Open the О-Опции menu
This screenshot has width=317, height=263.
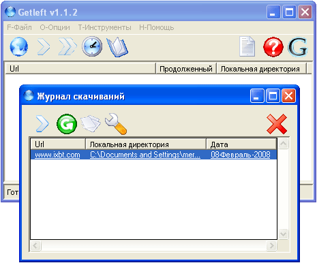click(x=55, y=27)
